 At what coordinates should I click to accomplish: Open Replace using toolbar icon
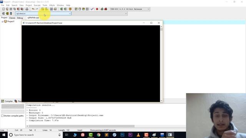tap(46, 9)
